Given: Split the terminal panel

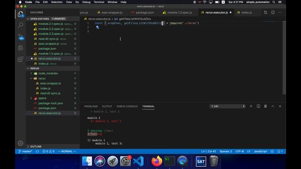Looking at the screenshot, I should (258, 106).
